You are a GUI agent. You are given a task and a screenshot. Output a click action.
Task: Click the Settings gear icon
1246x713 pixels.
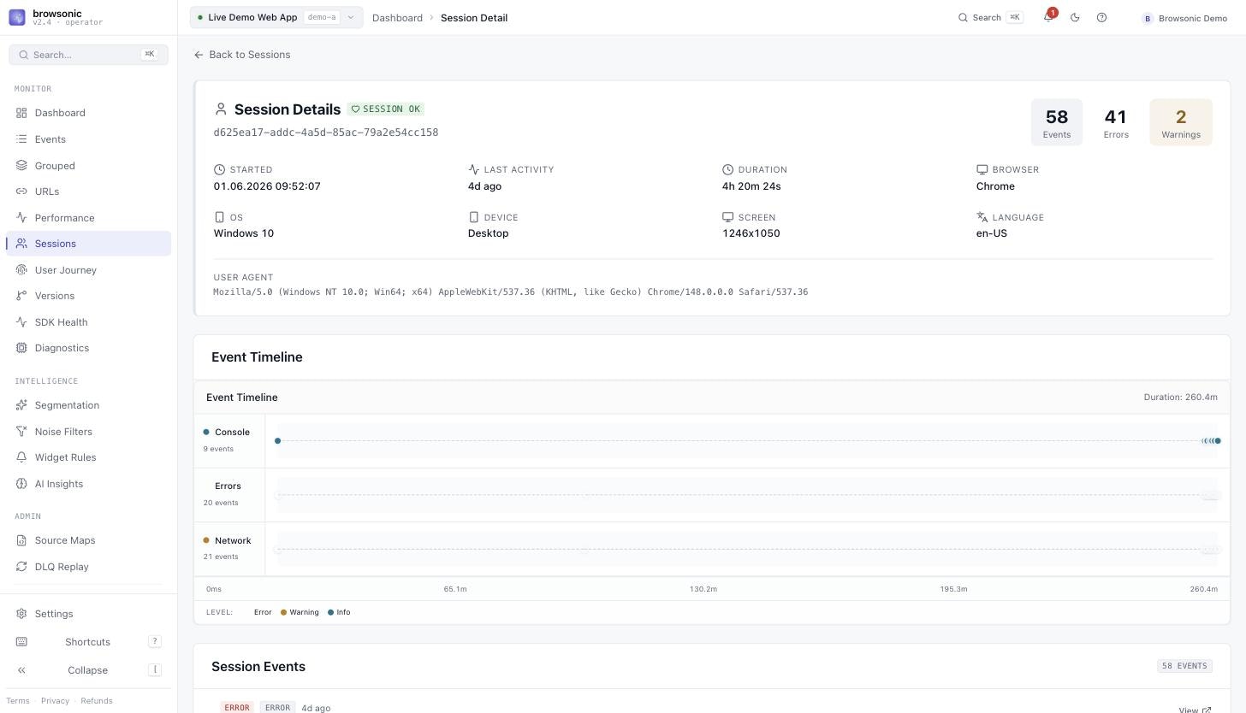(21, 614)
